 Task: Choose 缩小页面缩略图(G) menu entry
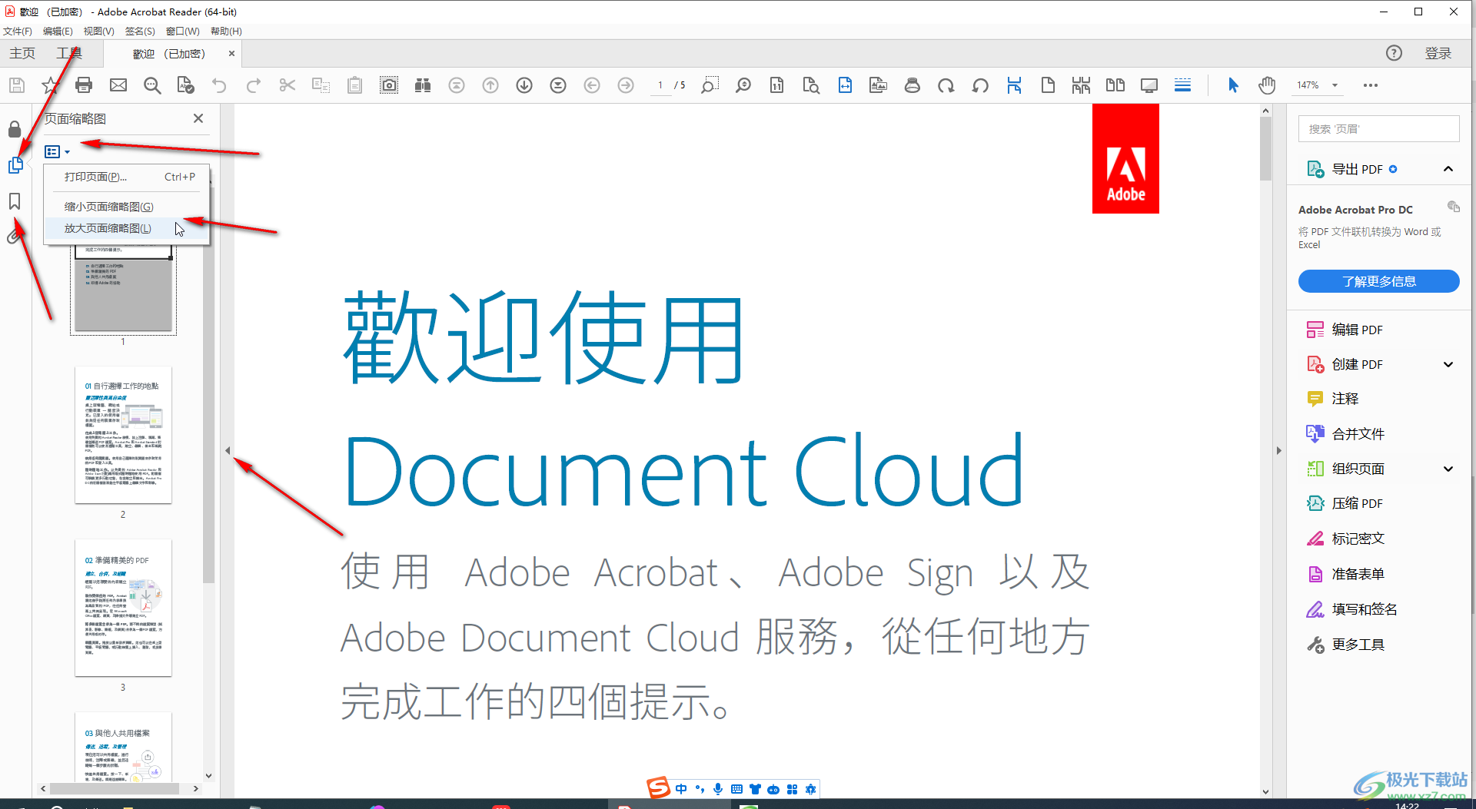pyautogui.click(x=127, y=207)
